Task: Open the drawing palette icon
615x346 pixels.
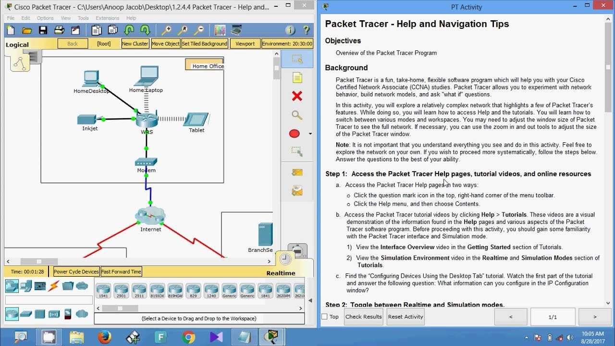Action: click(x=220, y=30)
